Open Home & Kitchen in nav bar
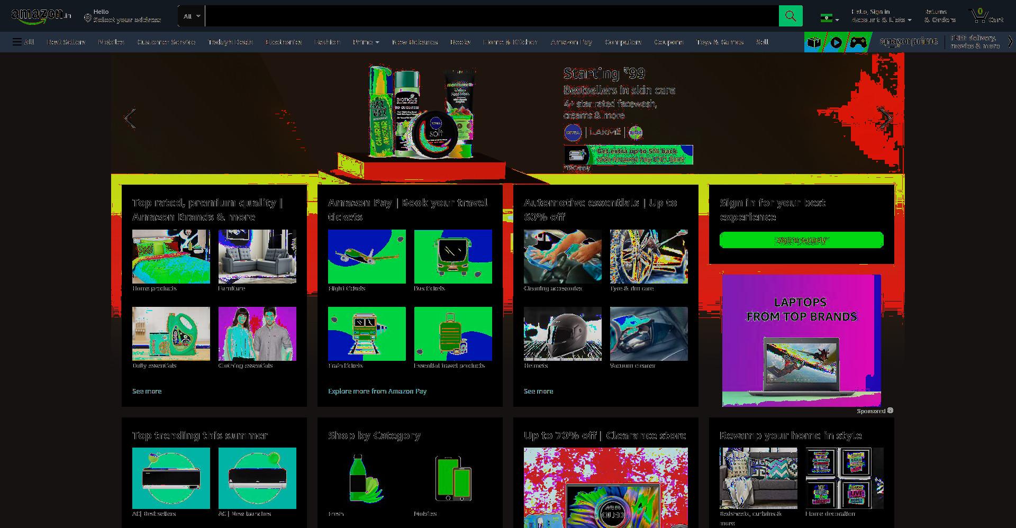The width and height of the screenshot is (1016, 528). point(510,42)
